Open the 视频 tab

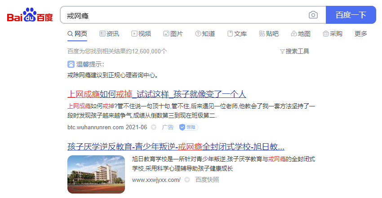click(141, 34)
